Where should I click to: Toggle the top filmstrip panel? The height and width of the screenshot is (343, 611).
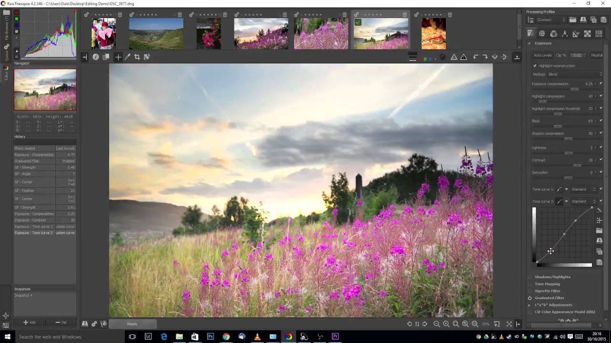point(516,57)
